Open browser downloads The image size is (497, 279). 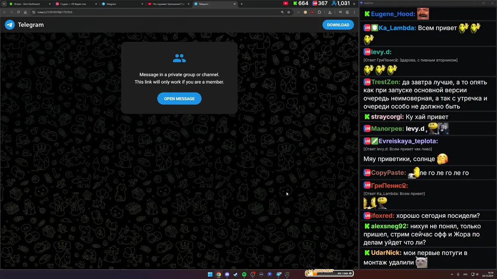tap(330, 12)
